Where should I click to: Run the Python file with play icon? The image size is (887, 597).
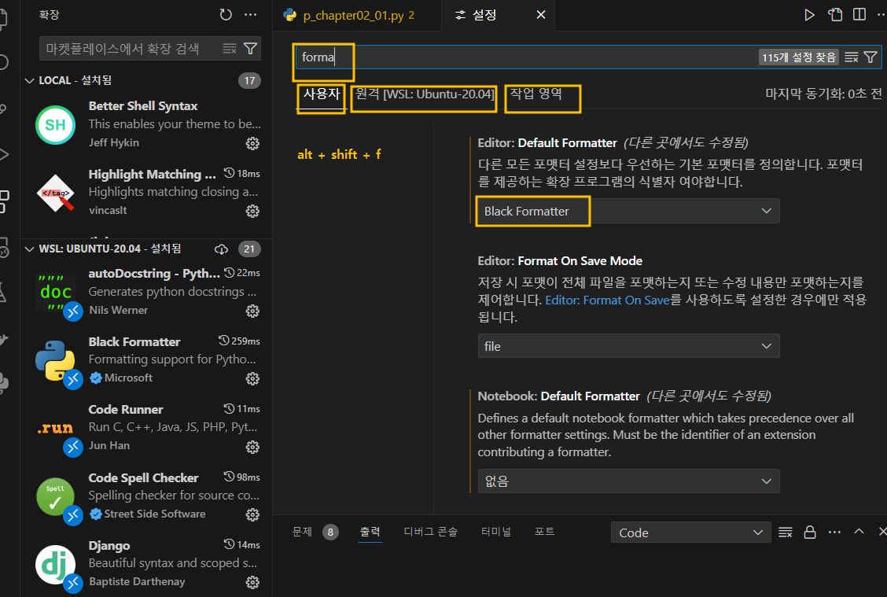[x=809, y=15]
